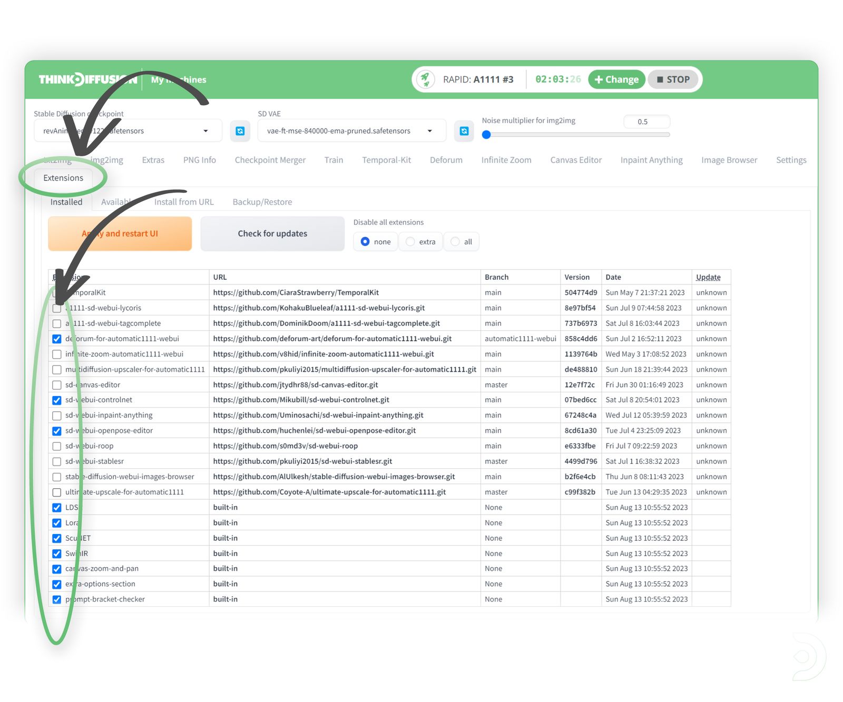Open the SD VAE dropdown
The width and height of the screenshot is (843, 702).
click(429, 131)
